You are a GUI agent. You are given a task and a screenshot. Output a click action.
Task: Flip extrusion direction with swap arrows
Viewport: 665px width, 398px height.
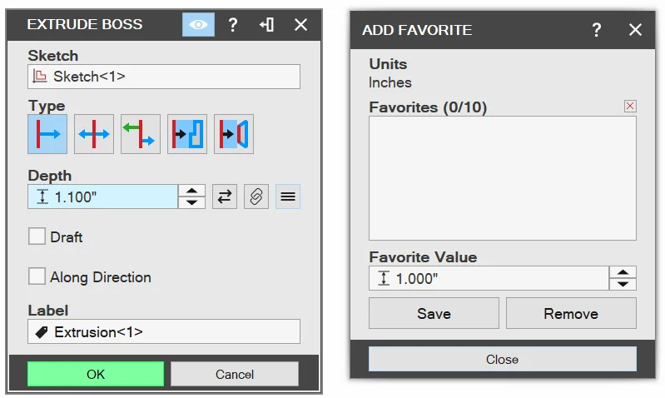225,197
